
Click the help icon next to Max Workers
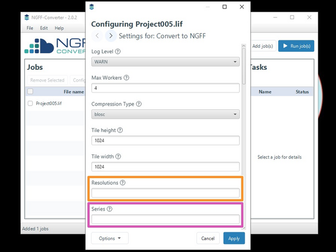pyautogui.click(x=127, y=78)
